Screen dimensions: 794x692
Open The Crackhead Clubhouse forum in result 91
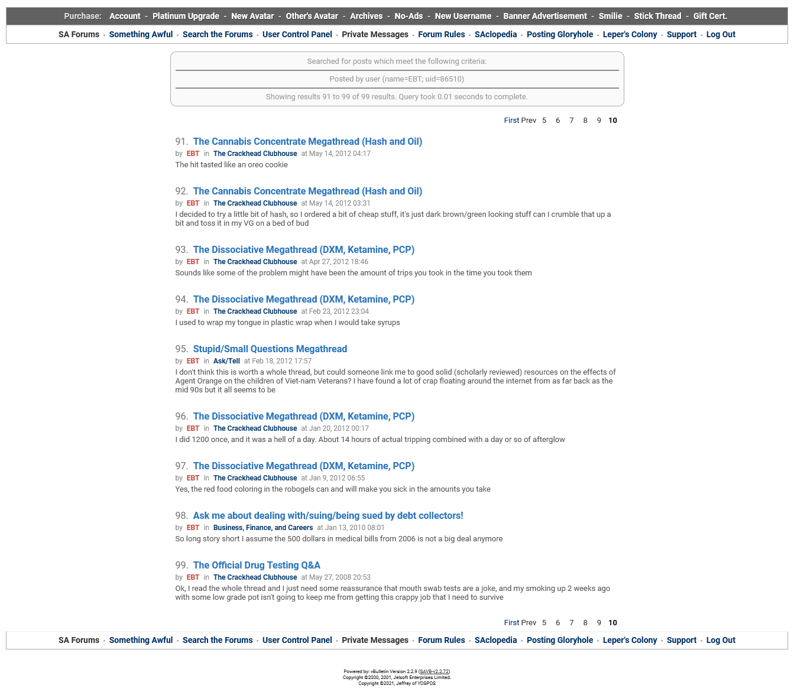click(x=255, y=154)
